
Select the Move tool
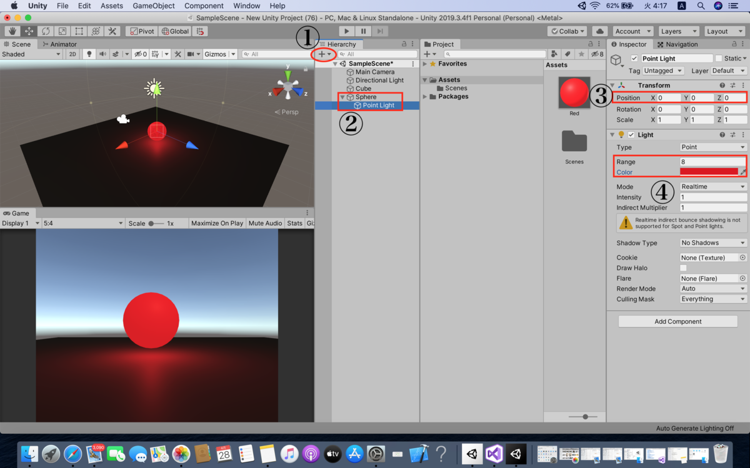pos(29,31)
